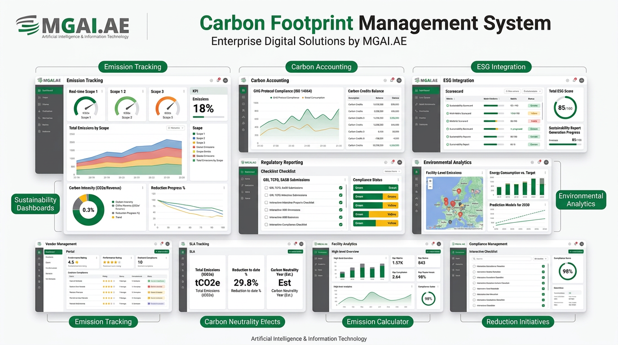The height and width of the screenshot is (345, 618).
Task: Click the MGAI.AE logo at the page top
Action: pyautogui.click(x=72, y=27)
